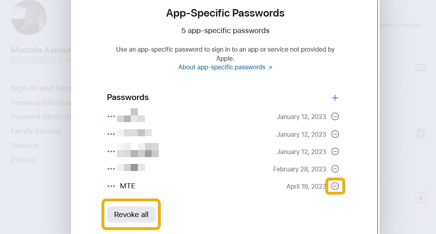Image resolution: width=436 pixels, height=234 pixels.
Task: Click Mustafa Ashour's profile picture
Action: point(28,17)
